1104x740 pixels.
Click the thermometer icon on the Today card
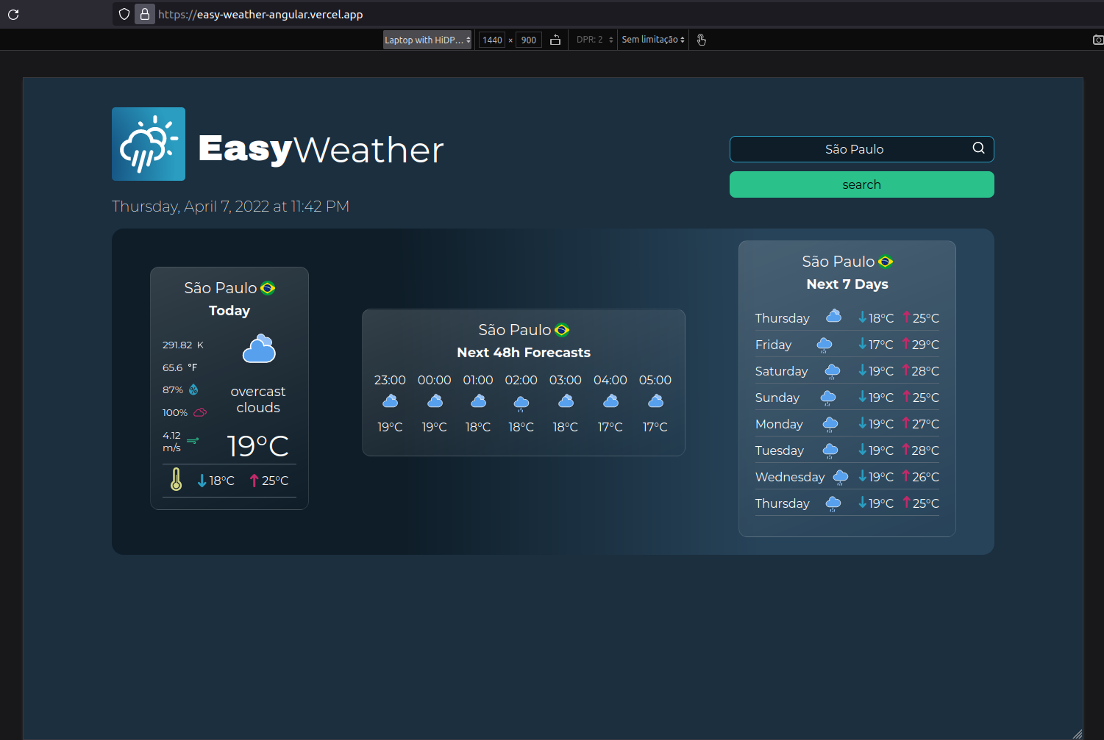point(176,479)
